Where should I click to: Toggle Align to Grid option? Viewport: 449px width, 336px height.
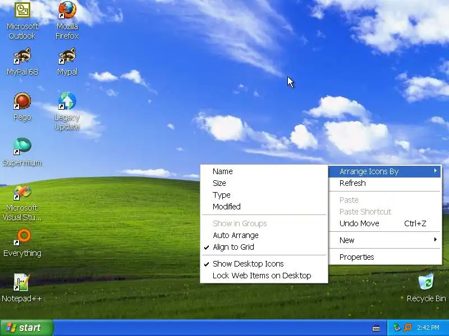click(x=264, y=247)
